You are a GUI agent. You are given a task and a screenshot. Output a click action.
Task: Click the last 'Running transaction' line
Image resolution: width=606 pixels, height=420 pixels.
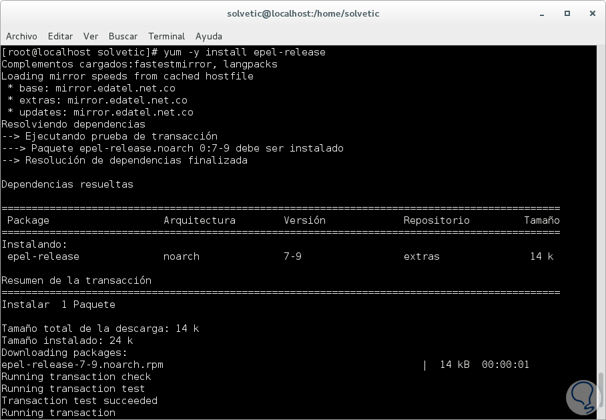point(58,412)
